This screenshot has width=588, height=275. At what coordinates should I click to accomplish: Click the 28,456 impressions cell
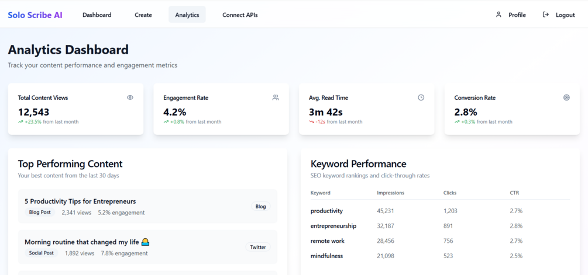tap(386, 241)
